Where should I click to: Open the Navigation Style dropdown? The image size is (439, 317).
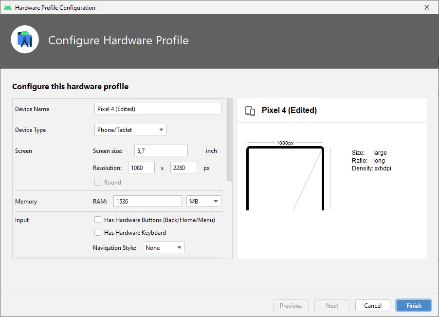coord(164,247)
